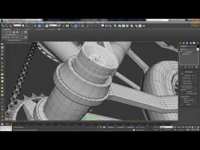Toggle the Angle Snap button
Image resolution: width=200 pixels, height=150 pixels.
[x=76, y=26]
